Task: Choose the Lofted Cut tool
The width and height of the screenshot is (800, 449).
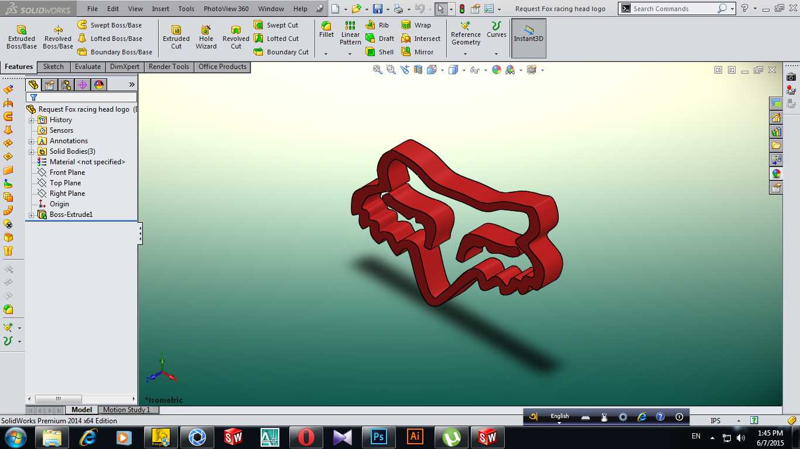Action: pos(276,39)
